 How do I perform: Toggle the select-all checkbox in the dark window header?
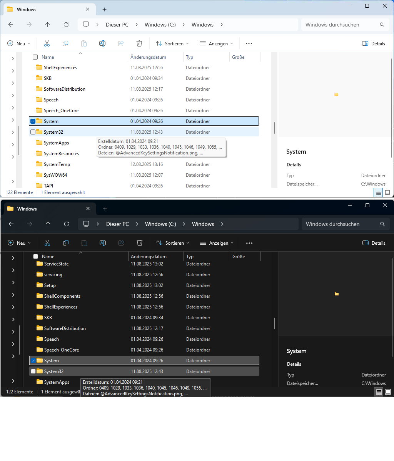click(x=35, y=257)
